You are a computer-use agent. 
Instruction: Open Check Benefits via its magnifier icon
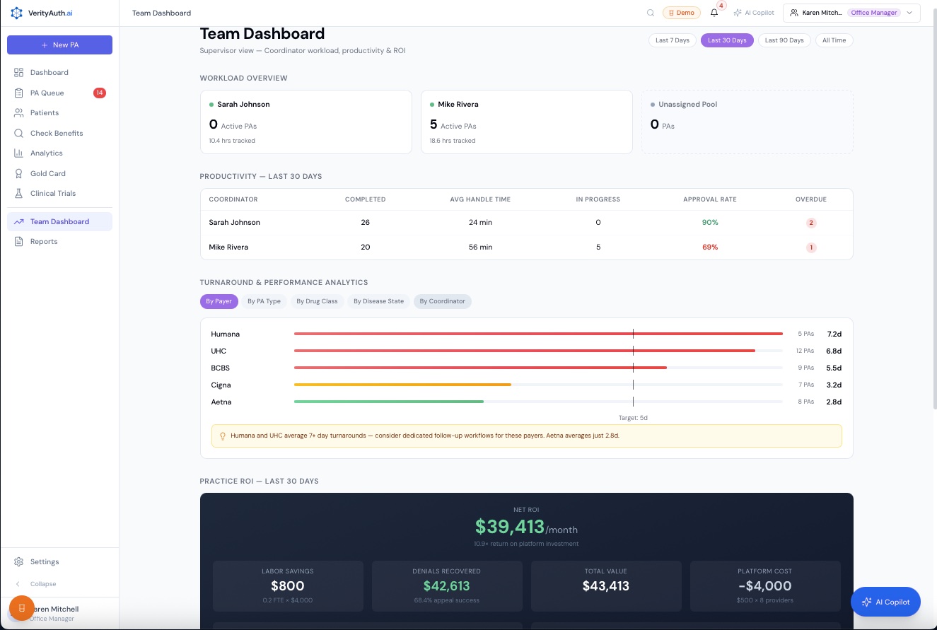pyautogui.click(x=19, y=133)
